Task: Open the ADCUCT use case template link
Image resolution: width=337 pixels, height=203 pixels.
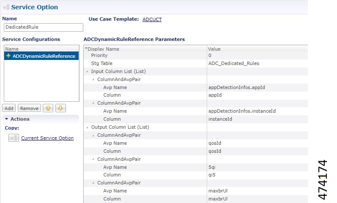Action: click(152, 19)
